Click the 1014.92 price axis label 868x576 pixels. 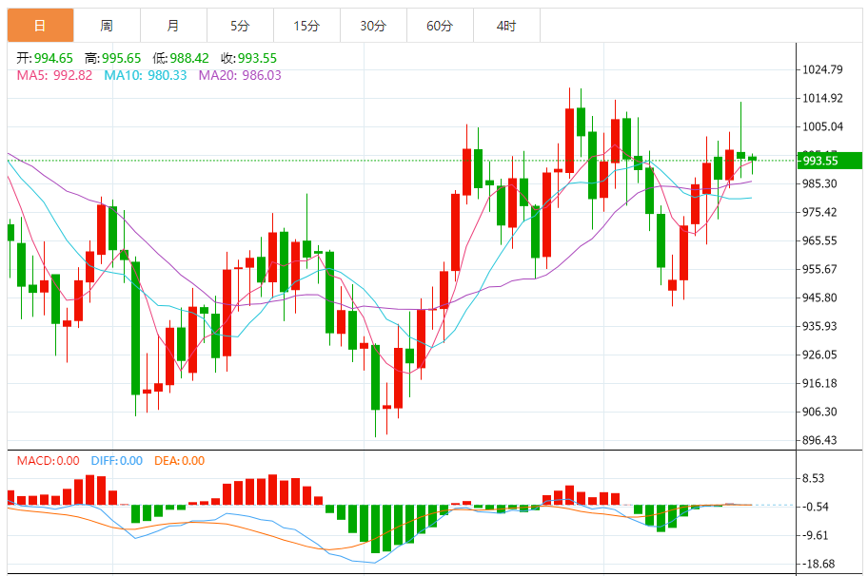click(x=822, y=99)
